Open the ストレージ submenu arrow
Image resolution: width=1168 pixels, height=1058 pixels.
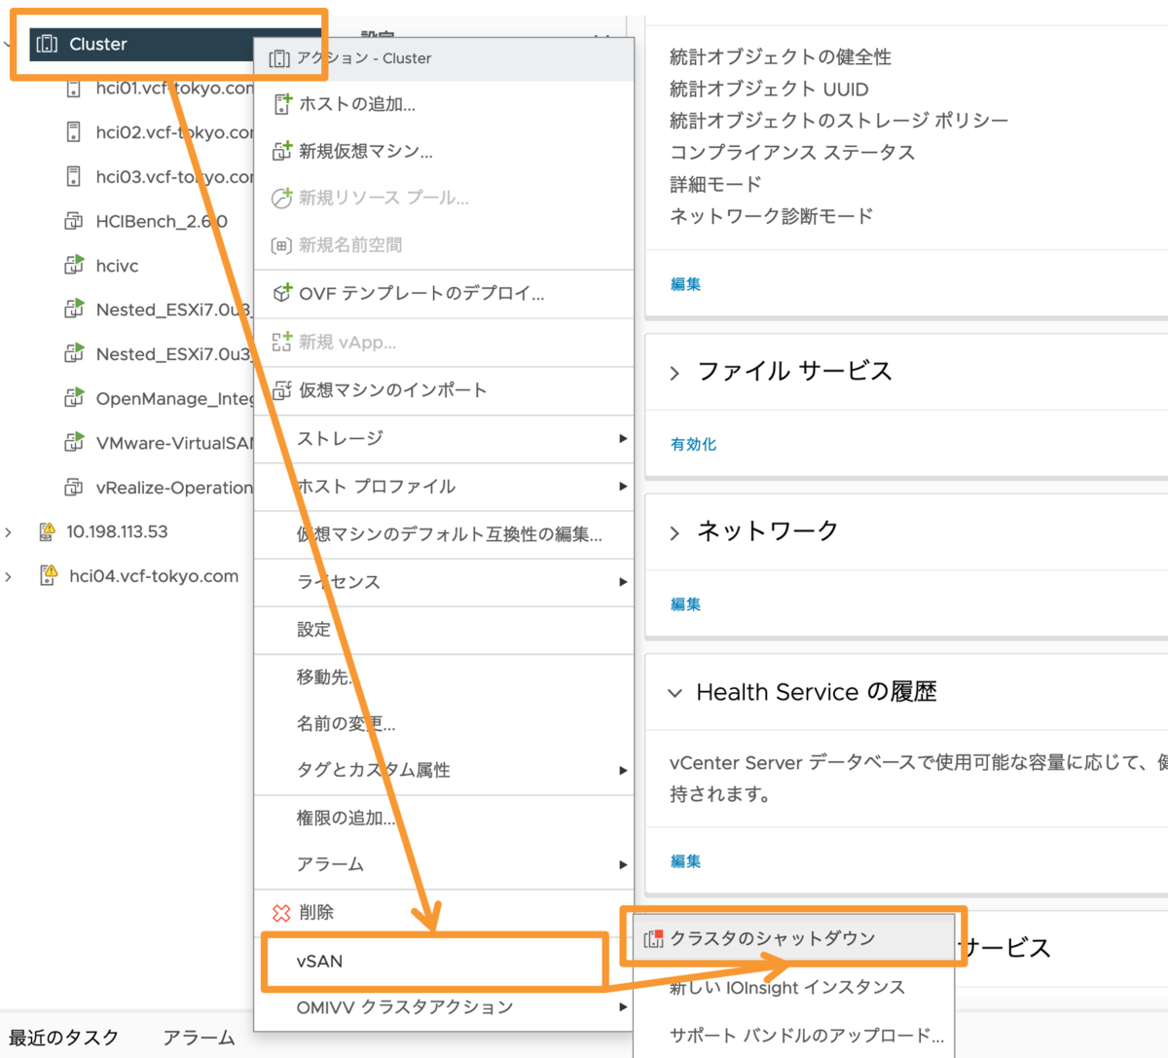tap(623, 438)
